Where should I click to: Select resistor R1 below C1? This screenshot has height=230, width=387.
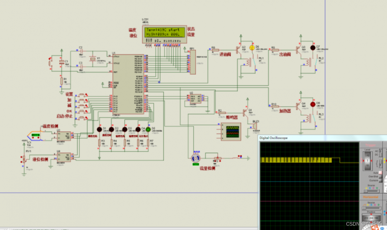coord(62,81)
